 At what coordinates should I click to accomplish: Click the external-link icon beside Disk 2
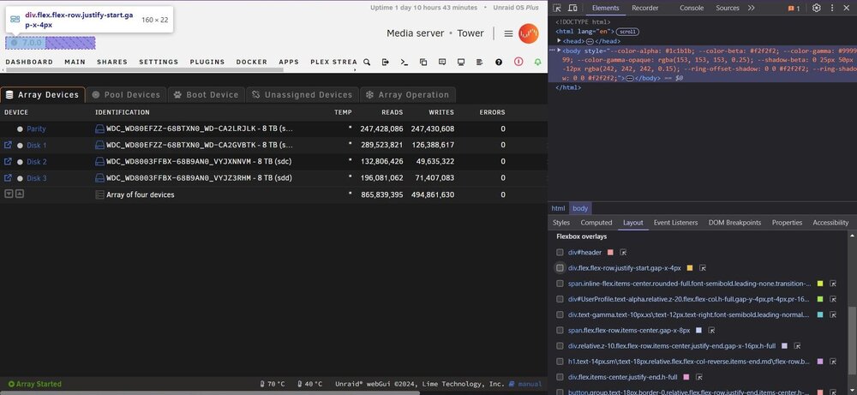(x=8, y=162)
